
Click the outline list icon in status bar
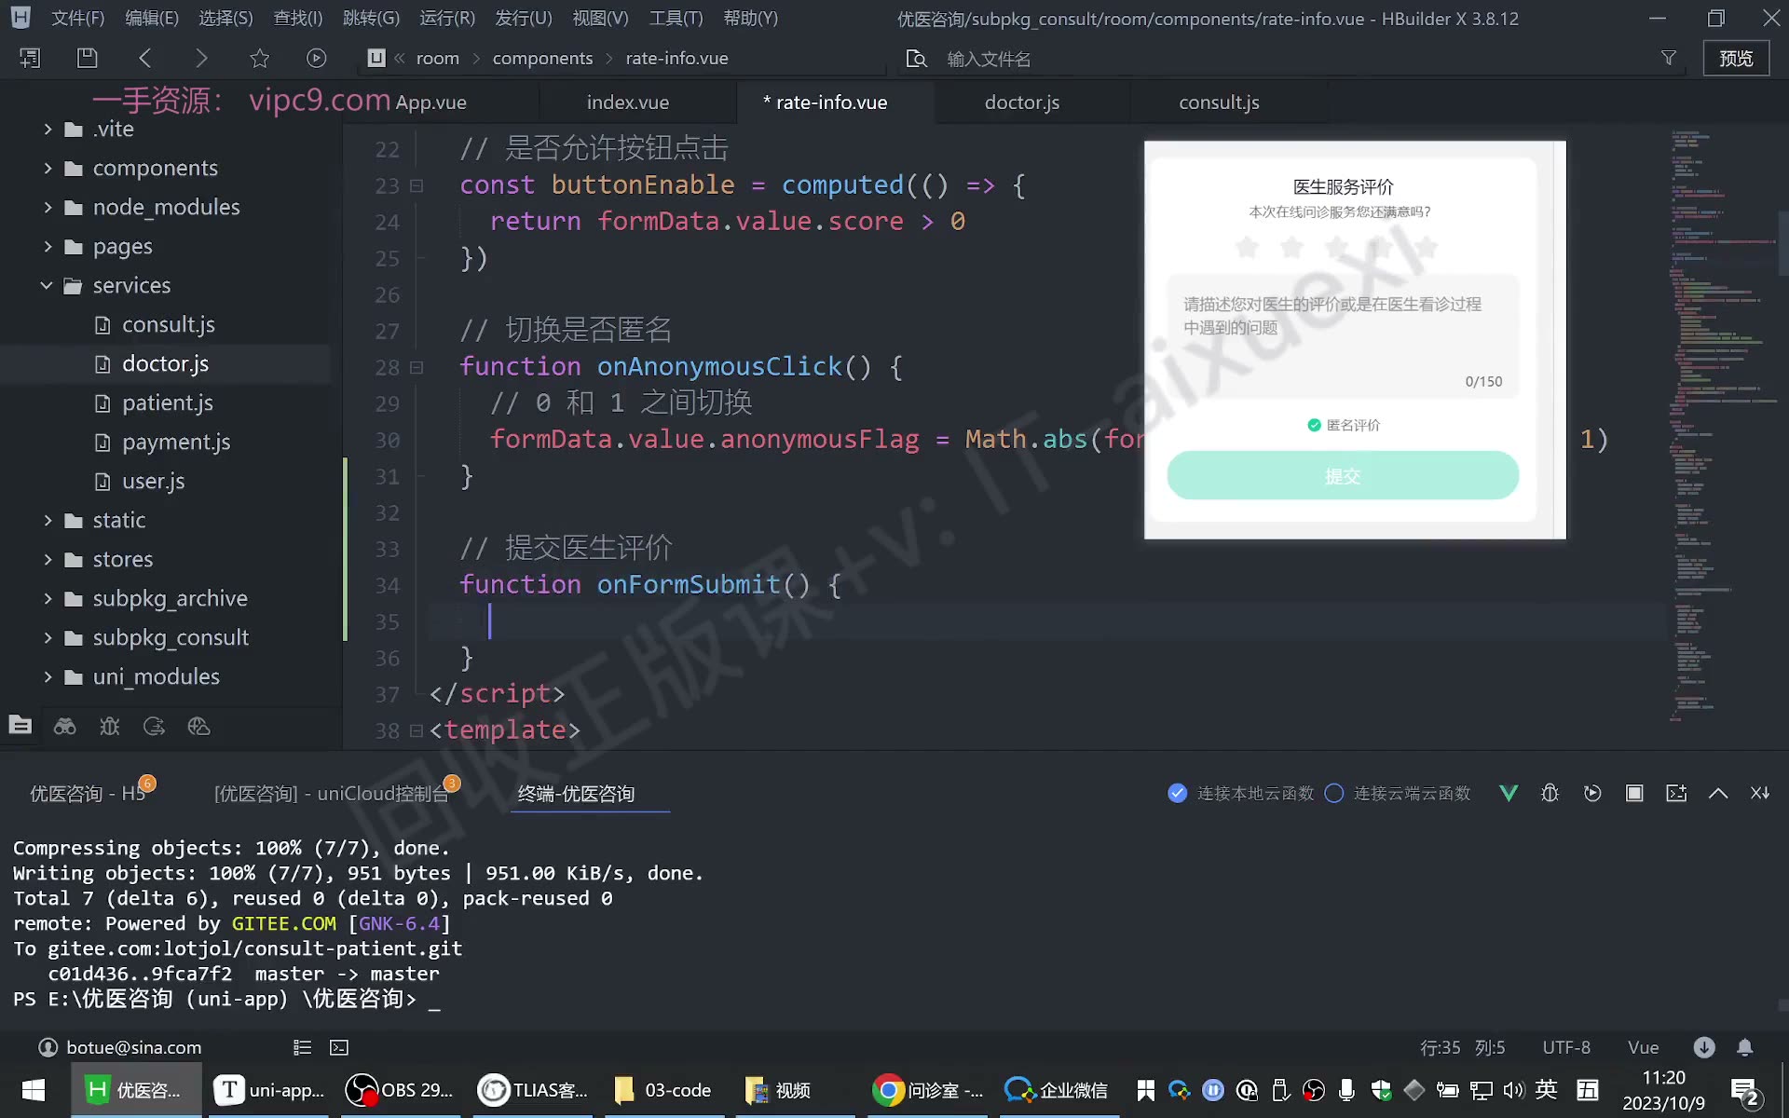coord(302,1047)
